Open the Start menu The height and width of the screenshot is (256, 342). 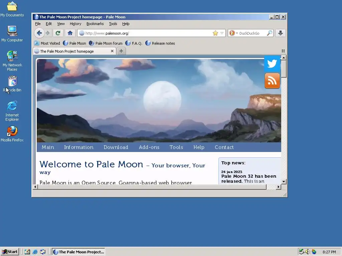point(10,252)
